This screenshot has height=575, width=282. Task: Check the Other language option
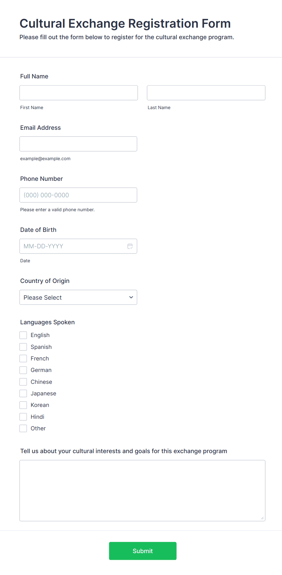(23, 429)
